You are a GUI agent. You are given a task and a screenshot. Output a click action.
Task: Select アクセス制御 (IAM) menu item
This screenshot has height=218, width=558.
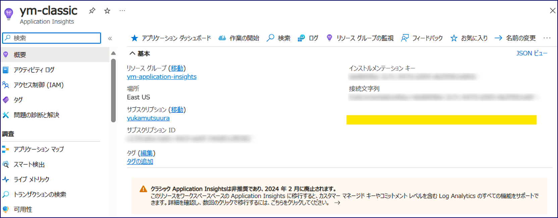[x=38, y=85]
